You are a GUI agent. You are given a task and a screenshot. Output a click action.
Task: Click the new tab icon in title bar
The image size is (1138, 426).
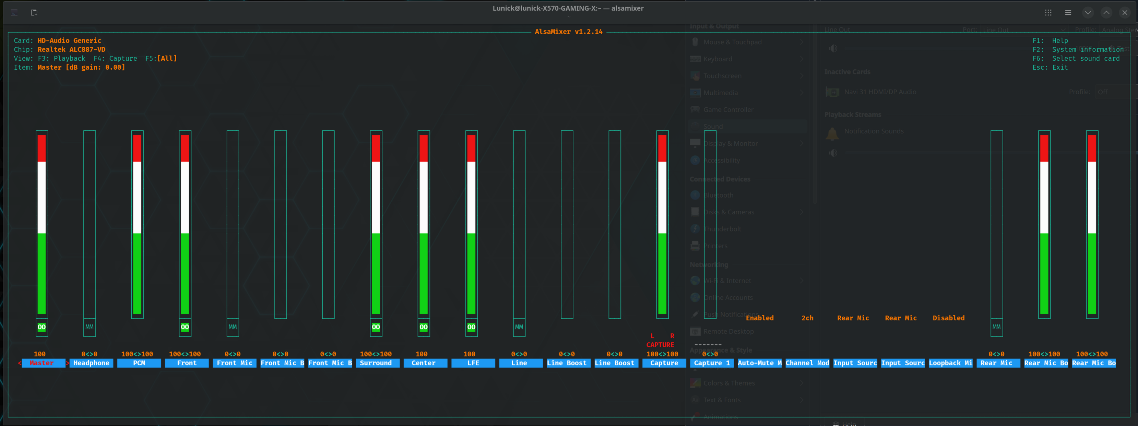(x=34, y=12)
